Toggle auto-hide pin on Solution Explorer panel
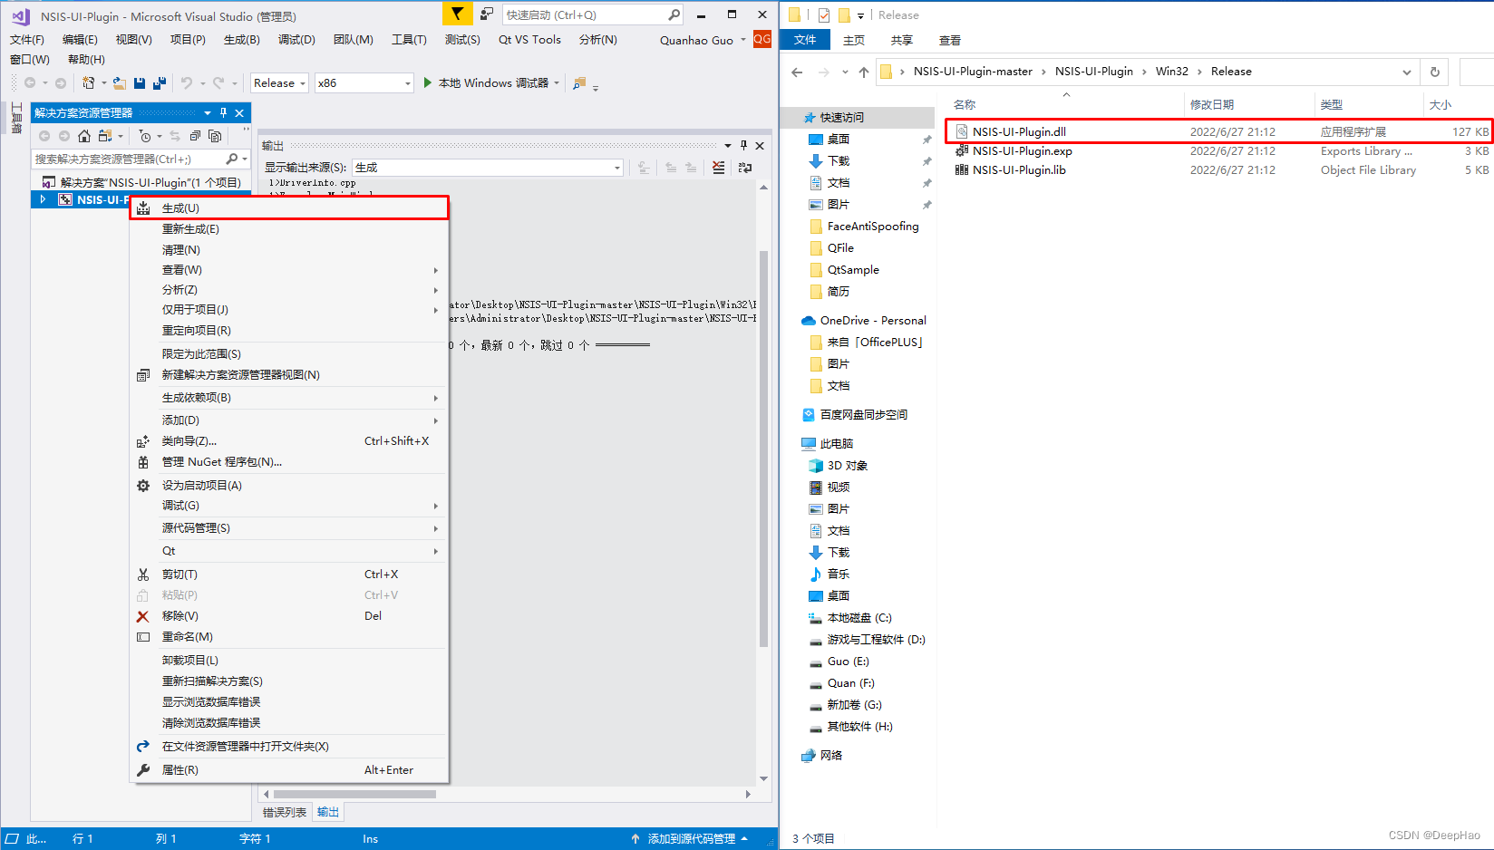This screenshot has height=850, width=1494. (x=223, y=112)
